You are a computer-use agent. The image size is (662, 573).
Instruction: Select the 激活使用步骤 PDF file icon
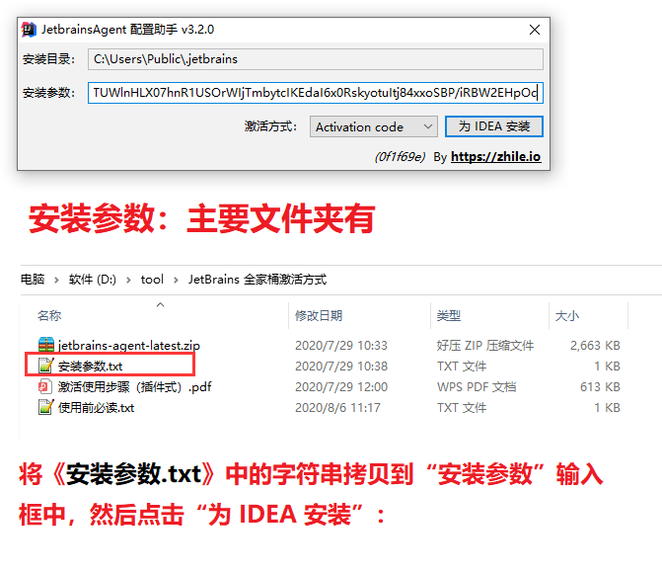click(x=45, y=387)
